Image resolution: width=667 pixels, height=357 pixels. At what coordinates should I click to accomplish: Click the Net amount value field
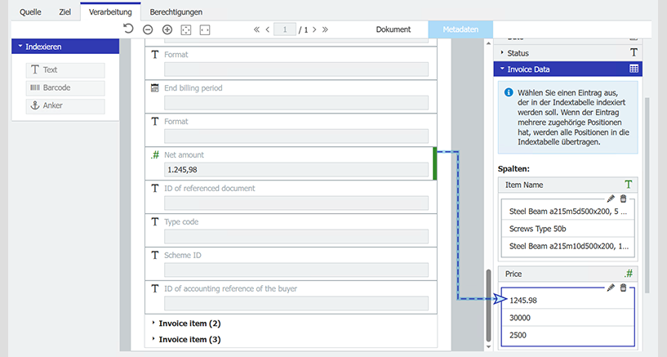click(x=296, y=170)
